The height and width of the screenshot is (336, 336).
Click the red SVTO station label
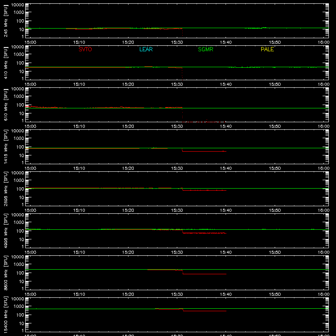pyautogui.click(x=85, y=49)
